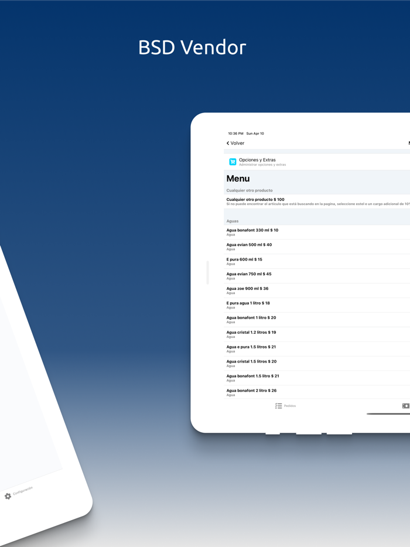Open the Configuración tab label
The width and height of the screenshot is (410, 547).
[x=23, y=491]
